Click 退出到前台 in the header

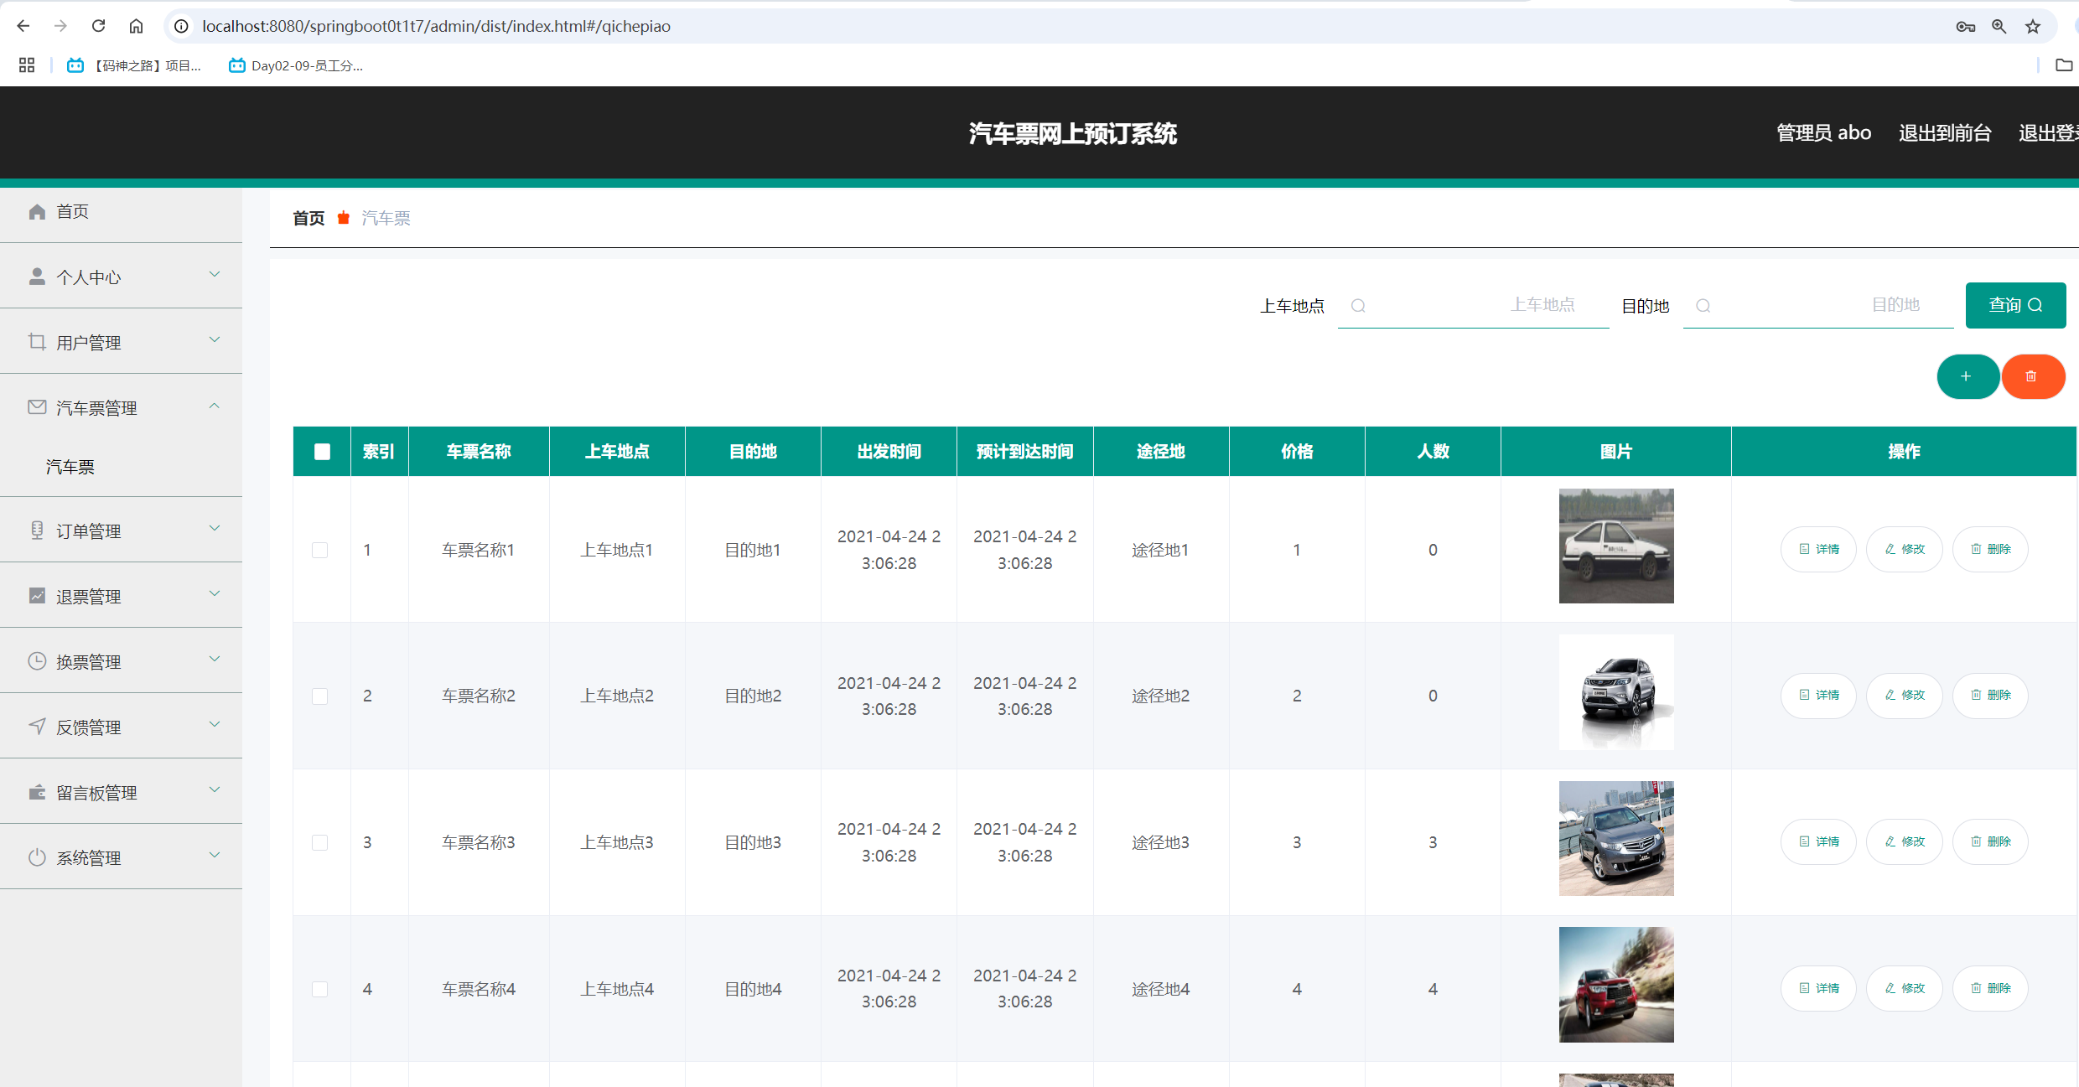pyautogui.click(x=1945, y=133)
